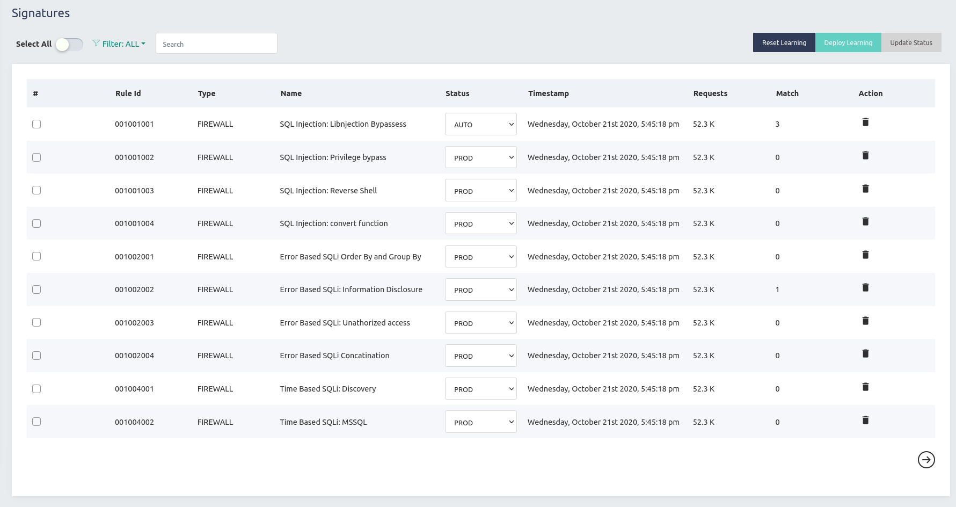Trash the Time Based SQLi: MSSQL rule
The height and width of the screenshot is (507, 956).
(x=865, y=420)
